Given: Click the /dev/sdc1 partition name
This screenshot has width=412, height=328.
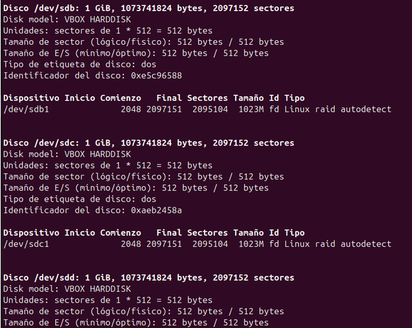Looking at the screenshot, I should click(26, 244).
